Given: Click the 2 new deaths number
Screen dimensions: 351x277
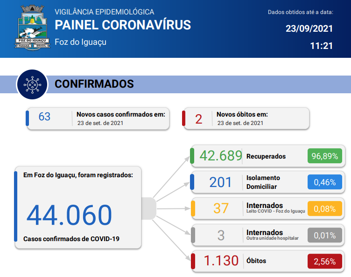Looking at the screenshot, I should 198,119.
